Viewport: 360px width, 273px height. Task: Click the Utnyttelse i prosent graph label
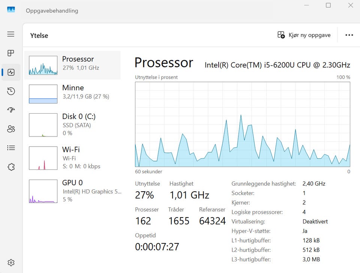coord(156,77)
